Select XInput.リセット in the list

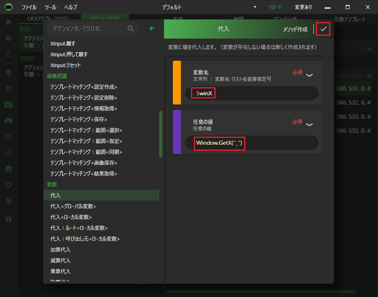pyautogui.click(x=101, y=65)
